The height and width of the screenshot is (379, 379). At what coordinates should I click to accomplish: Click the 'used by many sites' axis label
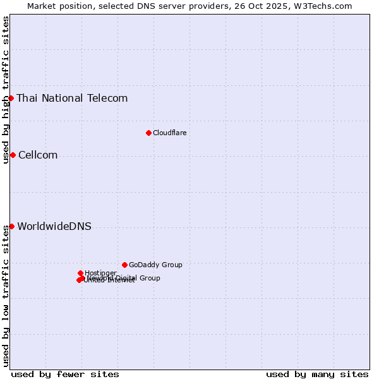pos(317,374)
